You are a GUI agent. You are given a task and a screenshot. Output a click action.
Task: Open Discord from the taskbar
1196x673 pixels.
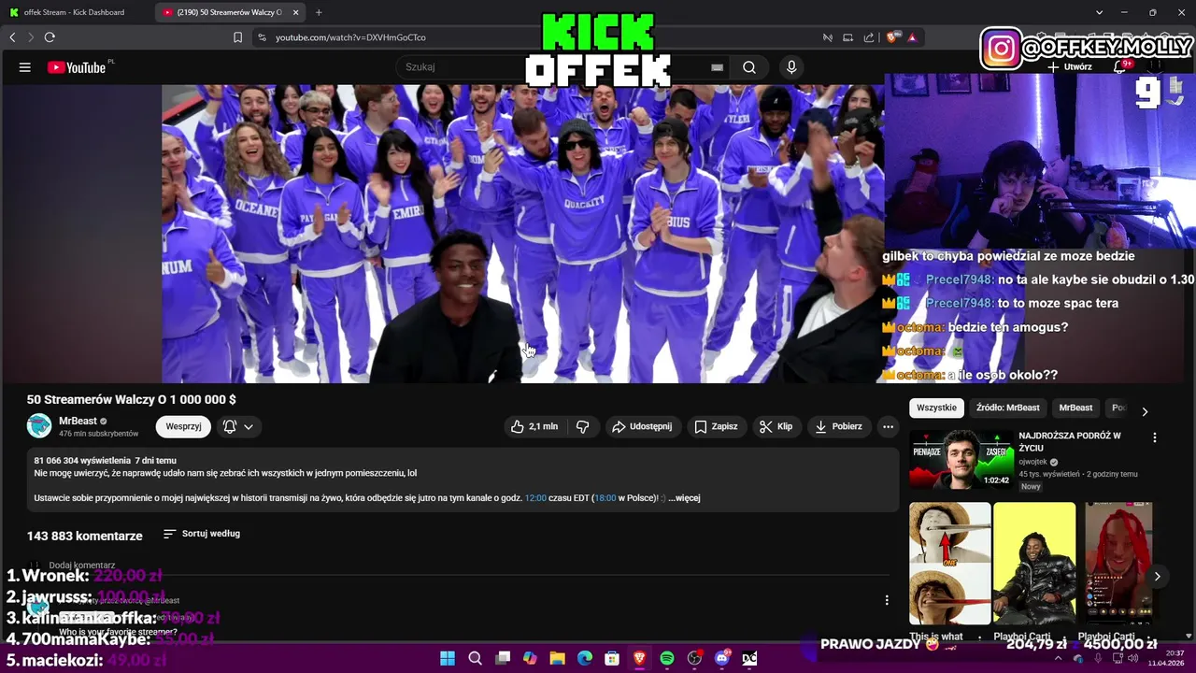point(721,658)
